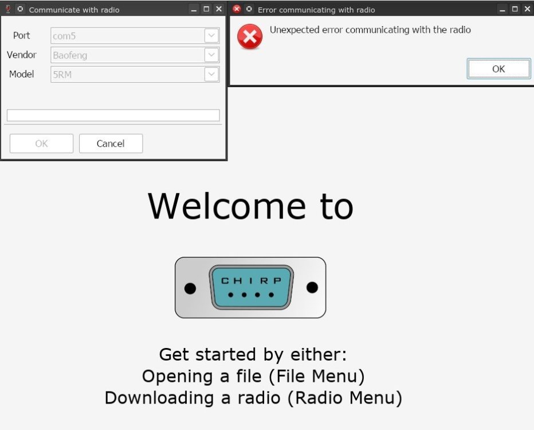Image resolution: width=534 pixels, height=430 pixels.
Task: Click the circle menu icon in Error title bar
Action: 249,9
